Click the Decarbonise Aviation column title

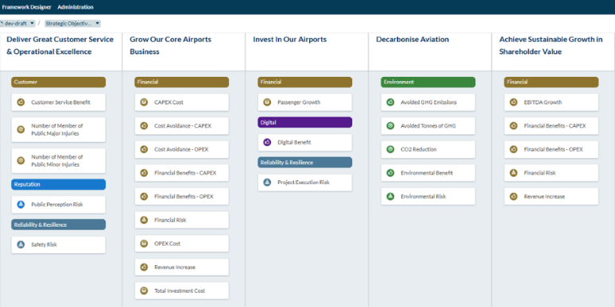[x=412, y=40]
